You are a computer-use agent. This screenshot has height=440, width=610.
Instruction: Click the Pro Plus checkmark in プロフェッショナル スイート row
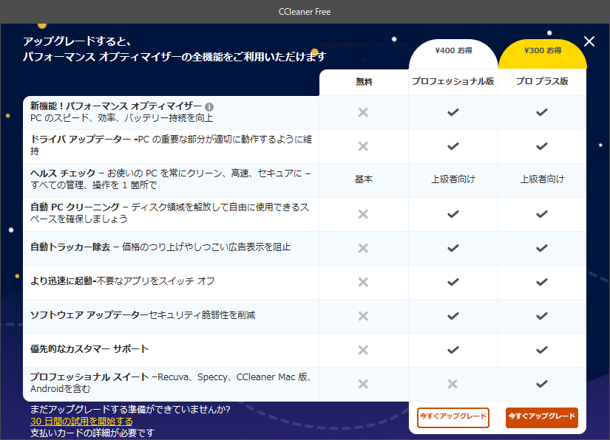click(542, 384)
